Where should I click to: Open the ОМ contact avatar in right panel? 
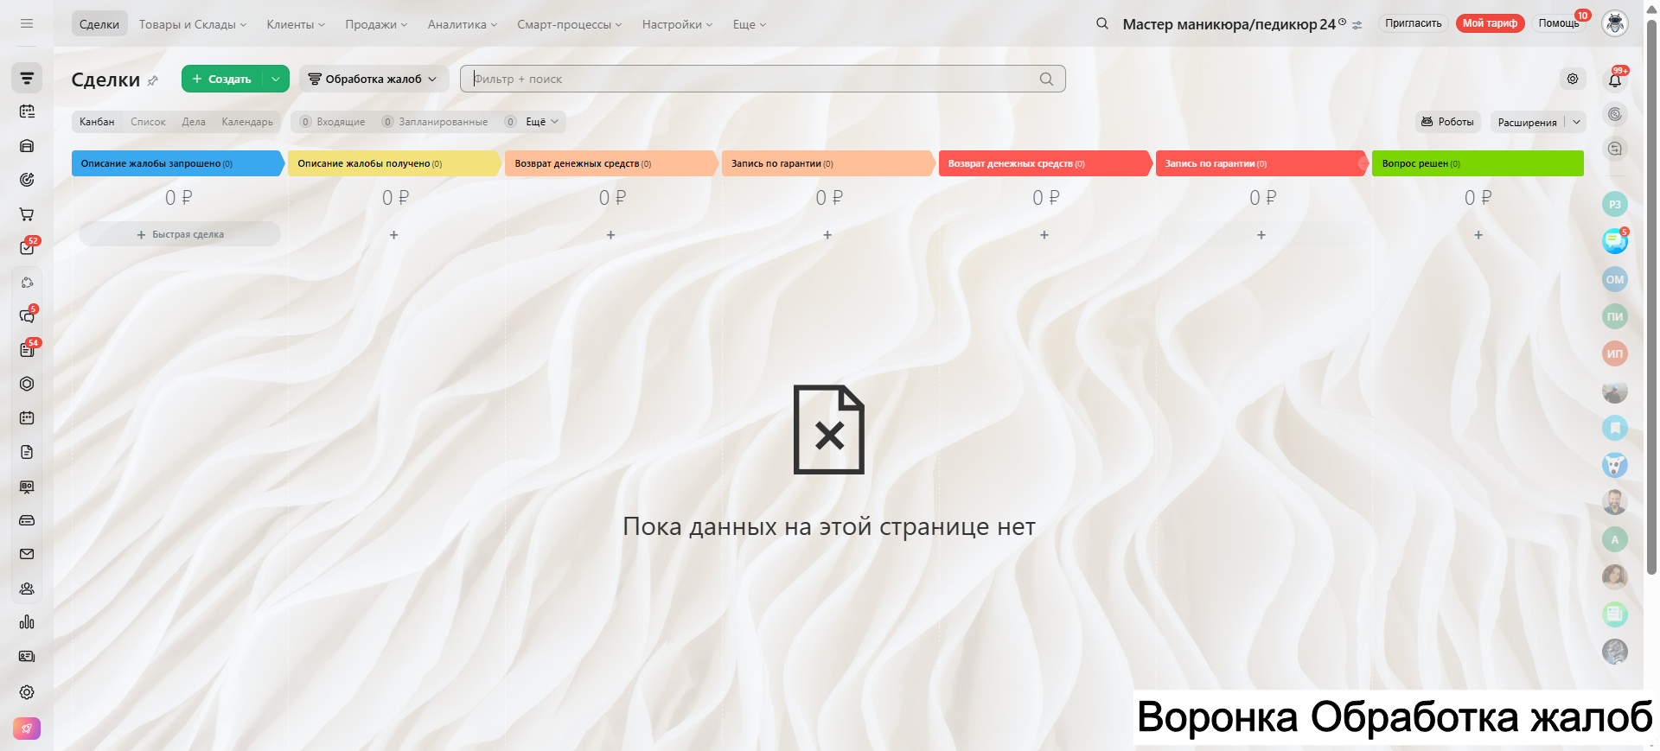(1615, 279)
